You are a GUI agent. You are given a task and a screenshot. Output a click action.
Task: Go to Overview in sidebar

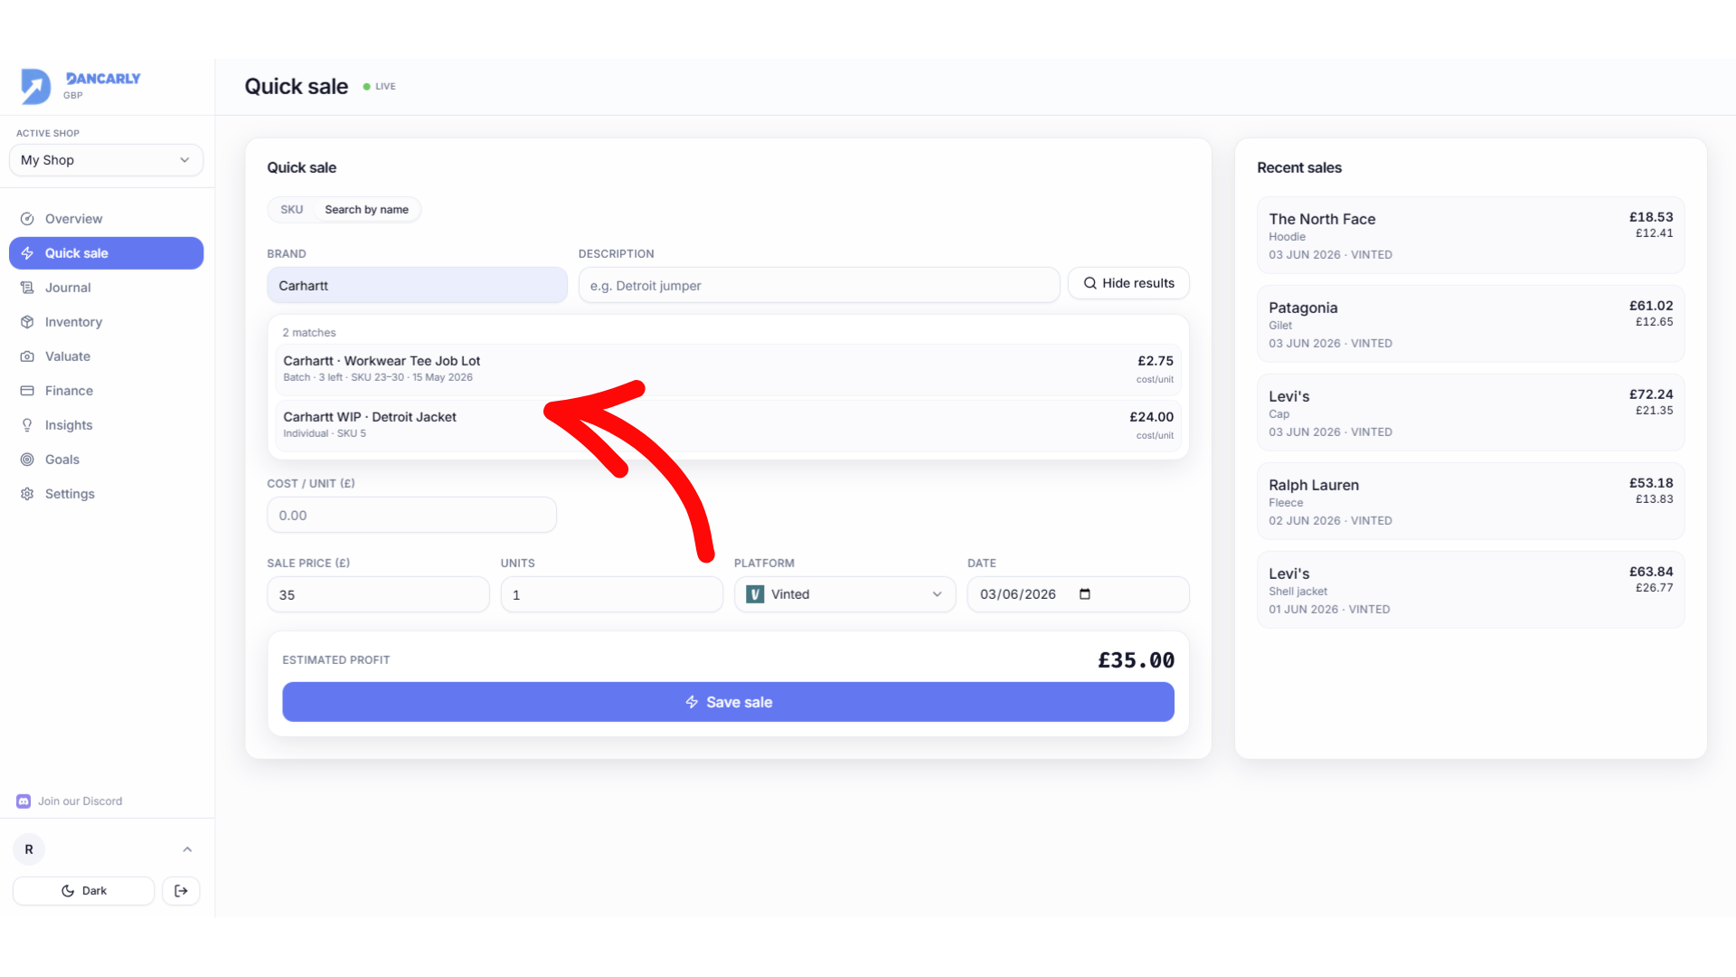pyautogui.click(x=106, y=219)
